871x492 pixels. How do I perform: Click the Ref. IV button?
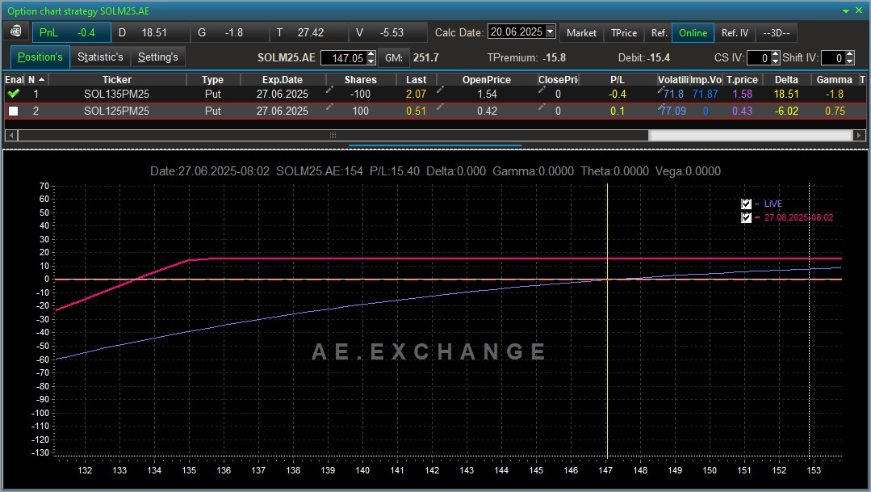[735, 33]
